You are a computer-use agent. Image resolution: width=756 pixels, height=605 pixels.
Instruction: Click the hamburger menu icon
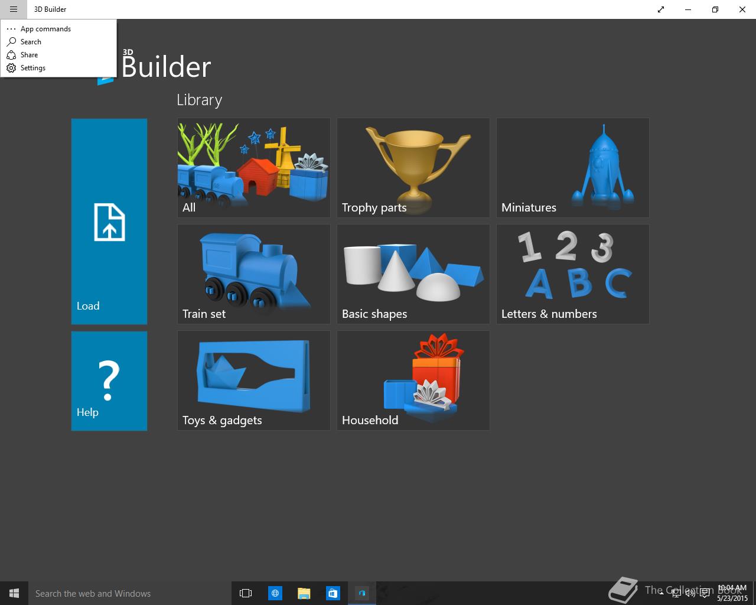click(x=13, y=9)
